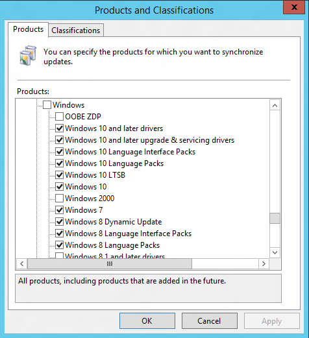
Task: Click the horizontal scrollbar right arrow
Action: pos(264,263)
